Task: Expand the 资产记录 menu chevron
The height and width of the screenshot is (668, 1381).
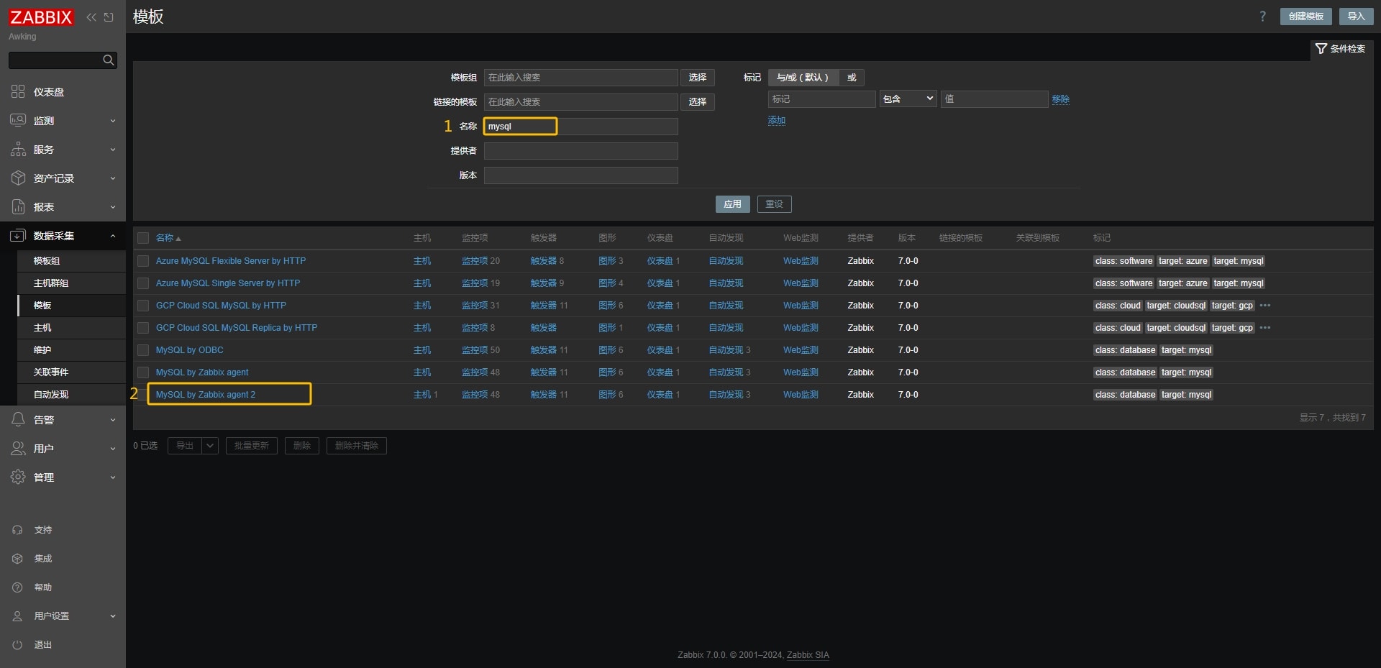Action: [x=113, y=178]
